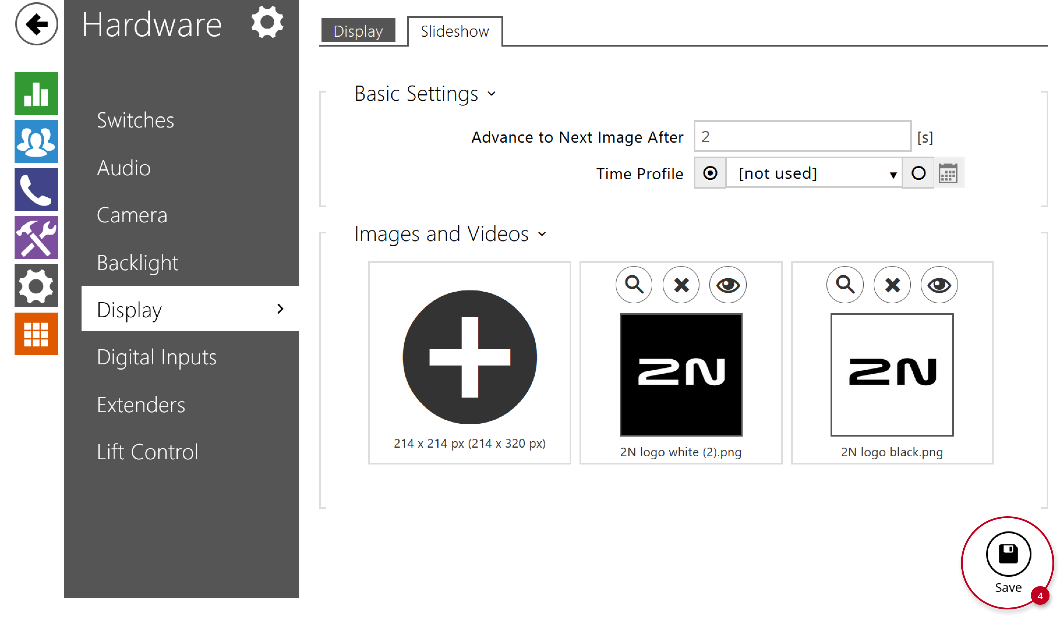This screenshot has height=617, width=1060.
Task: Delete the 2N logo white (2).png image
Action: pos(681,285)
